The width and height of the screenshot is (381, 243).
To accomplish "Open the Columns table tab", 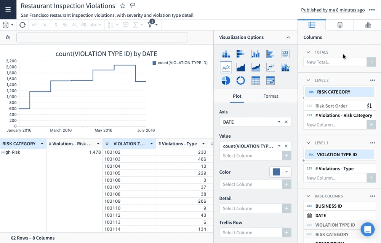I will (x=312, y=25).
